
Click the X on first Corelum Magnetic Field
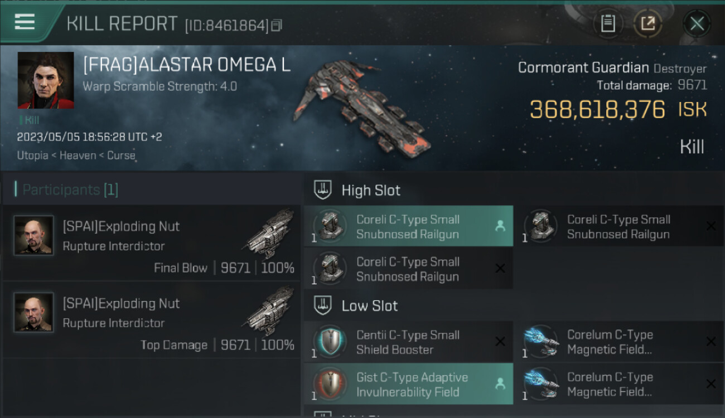(711, 342)
